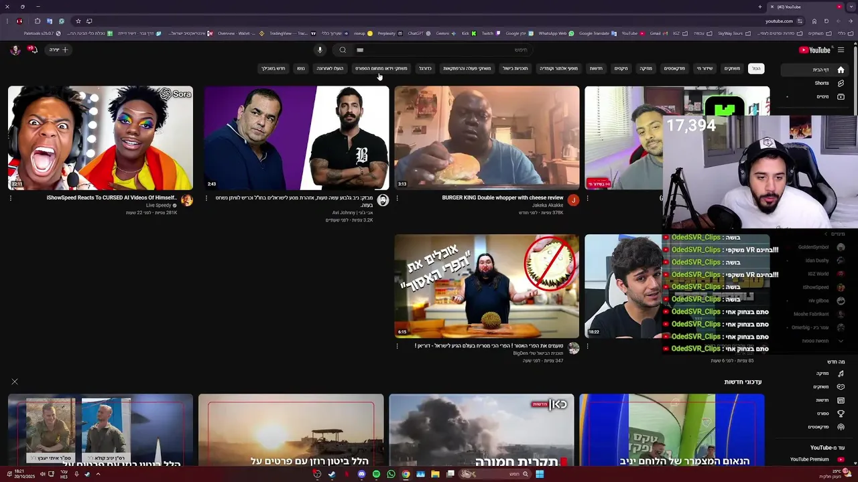
Task: Click the BURGER KING video title
Action: tap(503, 198)
